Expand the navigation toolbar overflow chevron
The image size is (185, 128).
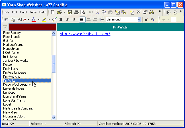182,11
